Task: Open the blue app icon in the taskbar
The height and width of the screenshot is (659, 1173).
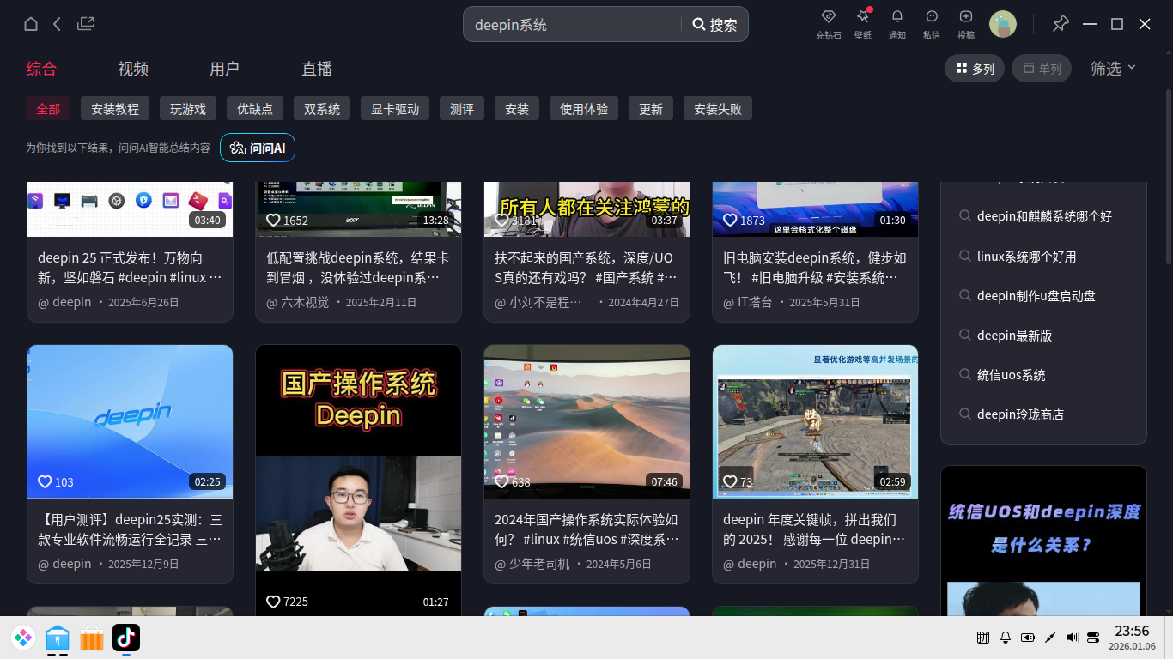Action: (58, 638)
